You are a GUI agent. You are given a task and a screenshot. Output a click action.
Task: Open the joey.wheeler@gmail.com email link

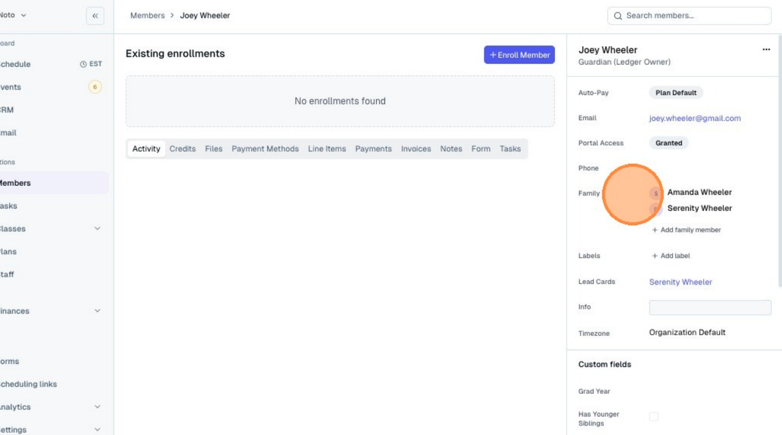695,118
